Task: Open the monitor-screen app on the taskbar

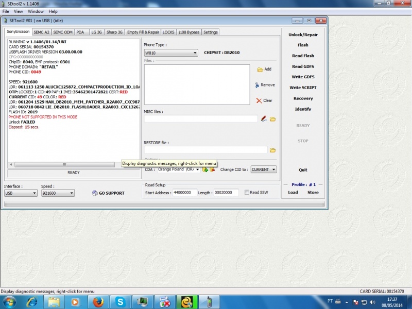Action: point(142,302)
